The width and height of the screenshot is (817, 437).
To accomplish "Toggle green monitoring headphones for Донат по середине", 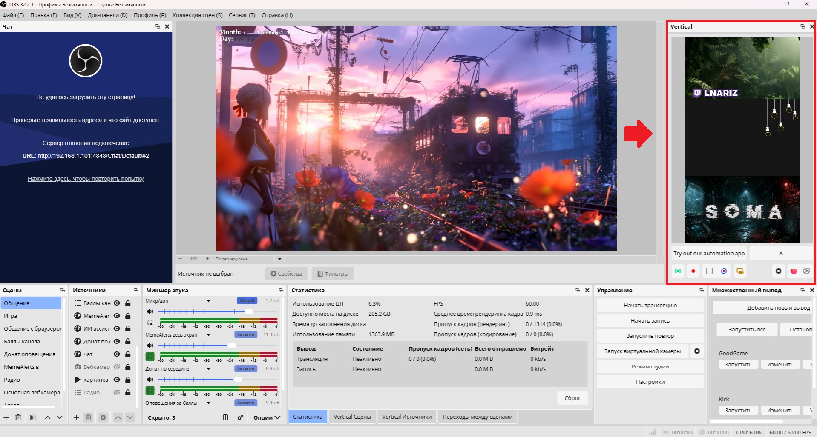I will click(150, 391).
